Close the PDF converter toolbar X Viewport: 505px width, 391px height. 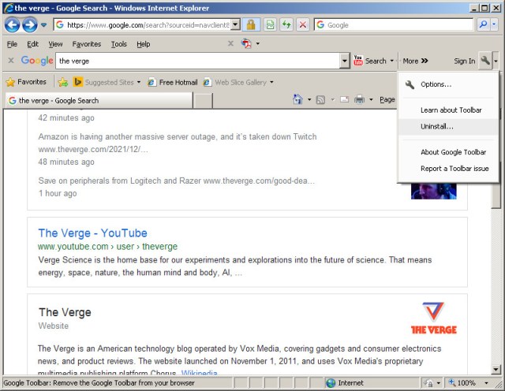(230, 43)
